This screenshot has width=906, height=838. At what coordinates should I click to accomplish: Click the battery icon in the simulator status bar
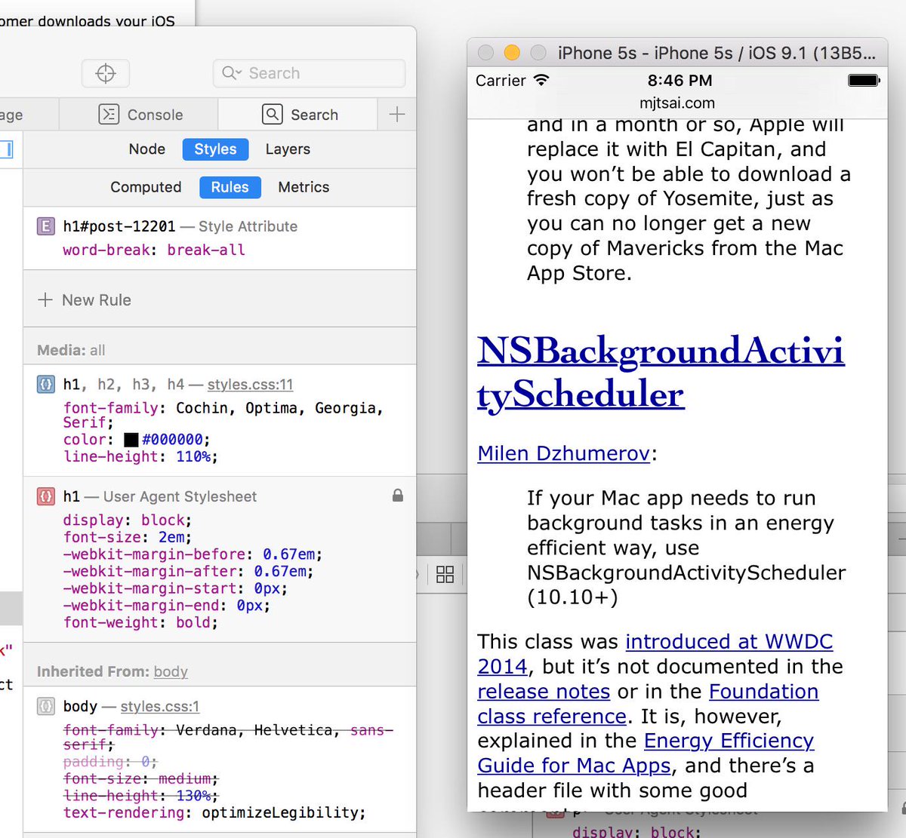[864, 80]
